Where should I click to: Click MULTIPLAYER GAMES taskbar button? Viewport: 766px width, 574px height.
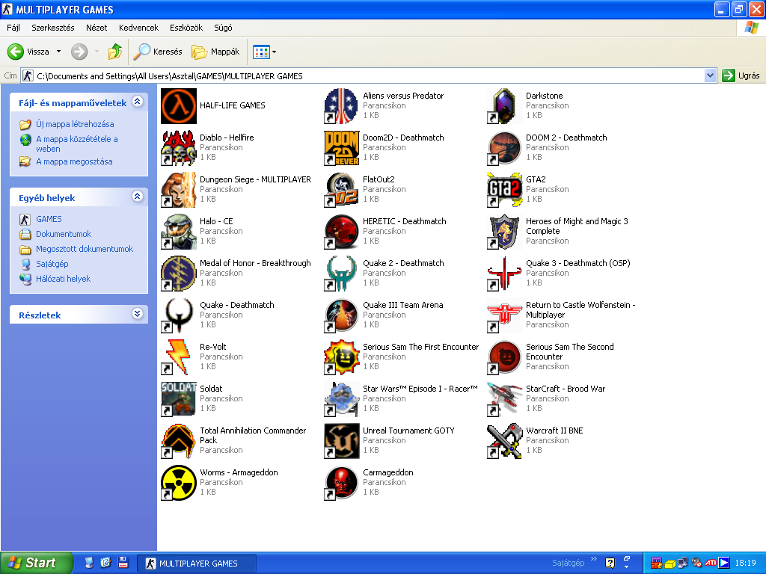point(196,564)
